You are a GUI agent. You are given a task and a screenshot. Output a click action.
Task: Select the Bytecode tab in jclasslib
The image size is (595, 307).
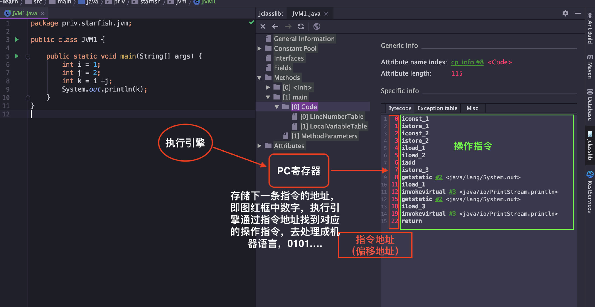398,109
